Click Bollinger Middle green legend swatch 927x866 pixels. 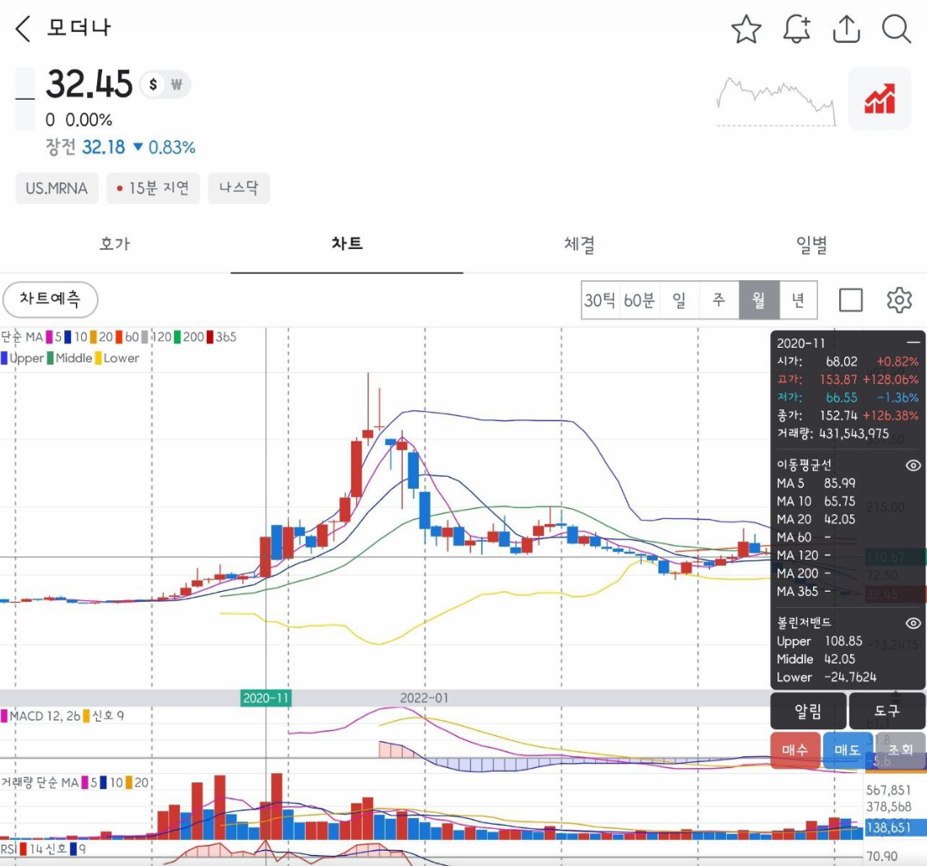(51, 358)
